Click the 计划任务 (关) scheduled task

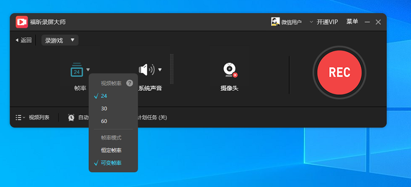[153, 117]
